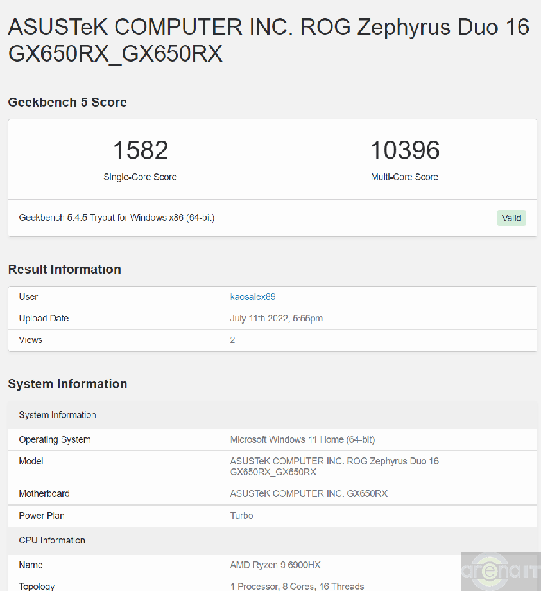Screen dimensions: 541x591
Task: Select the page title ASUSTeK ROG Zephyrus heading
Action: click(268, 40)
